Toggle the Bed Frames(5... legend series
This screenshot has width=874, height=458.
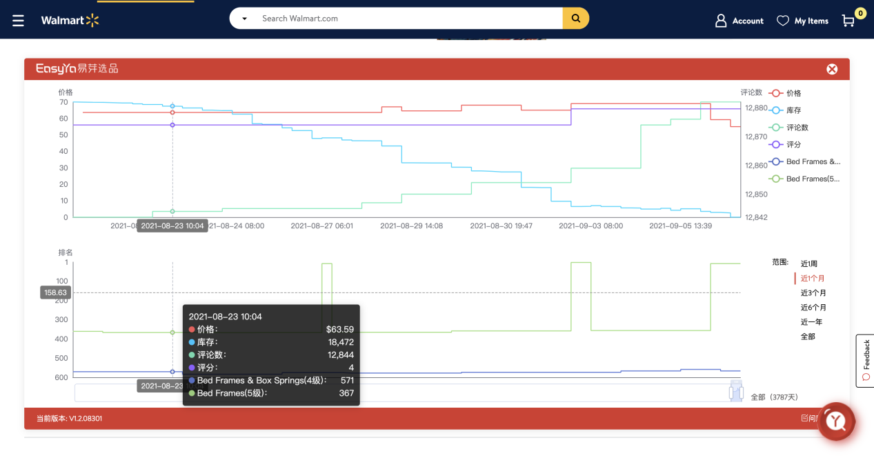[804, 179]
